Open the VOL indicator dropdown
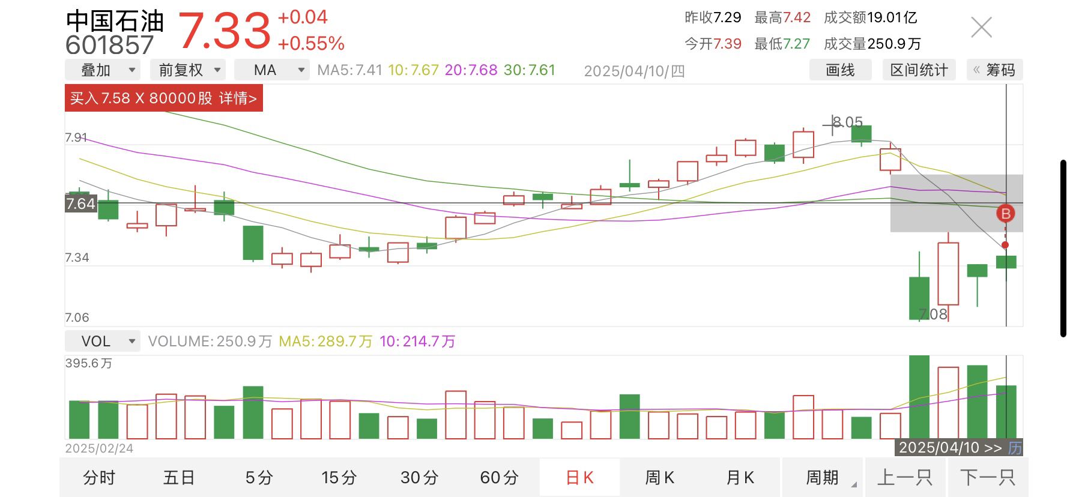The height and width of the screenshot is (497, 1076). (x=102, y=341)
